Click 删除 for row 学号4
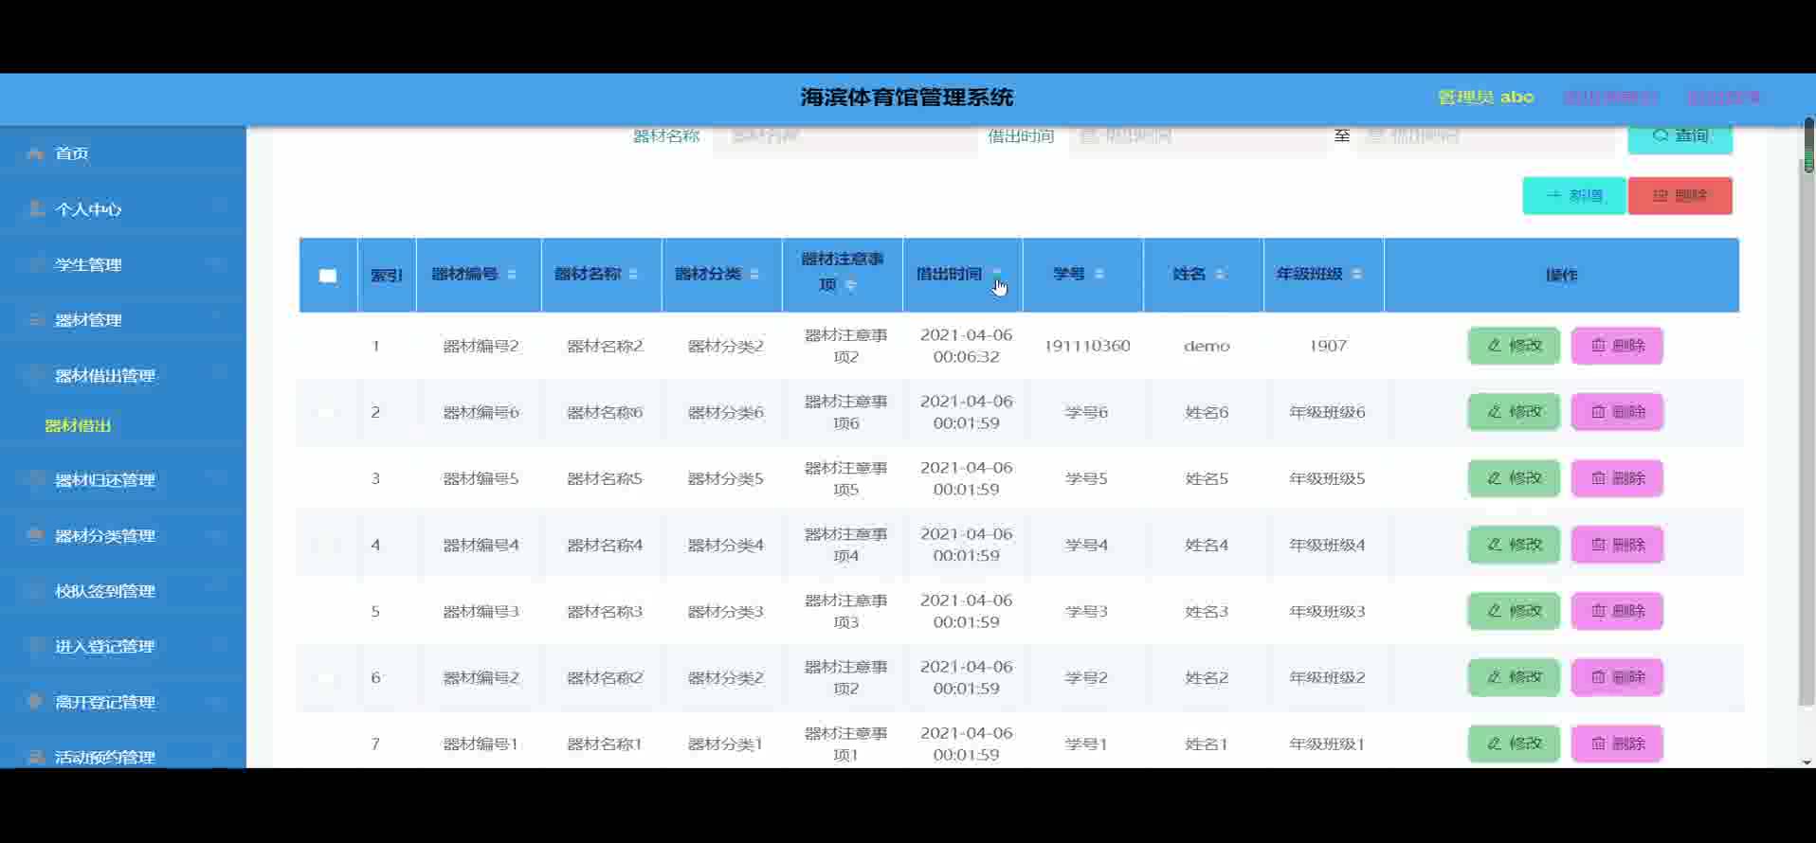Viewport: 1816px width, 843px height. pyautogui.click(x=1617, y=545)
